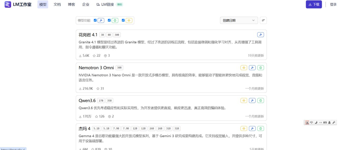The width and height of the screenshot is (338, 150).
Task: Click the 登录 link
Action: pyautogui.click(x=333, y=4)
